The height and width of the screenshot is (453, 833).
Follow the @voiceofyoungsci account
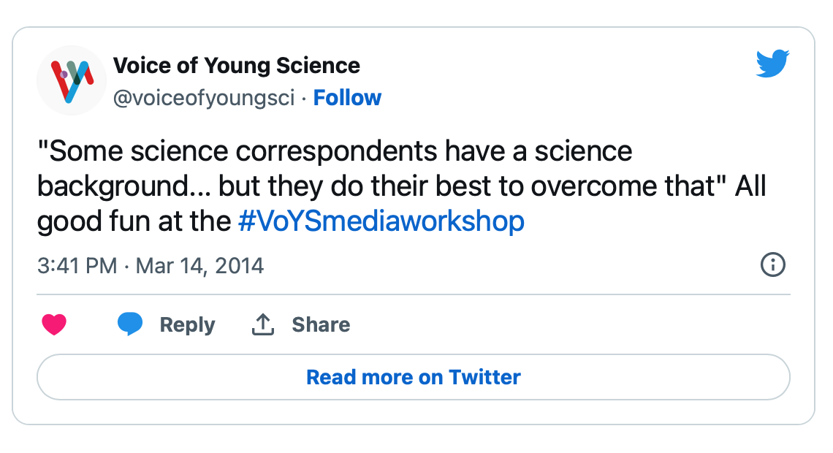(x=347, y=98)
